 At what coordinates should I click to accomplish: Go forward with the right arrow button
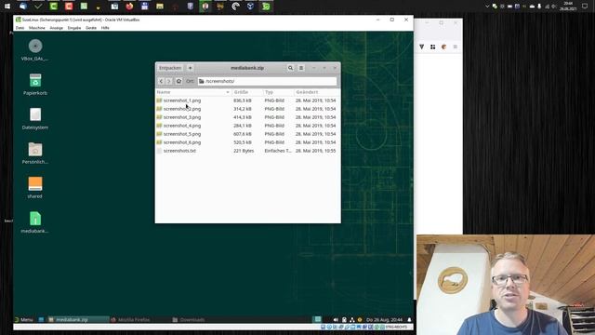click(x=169, y=81)
